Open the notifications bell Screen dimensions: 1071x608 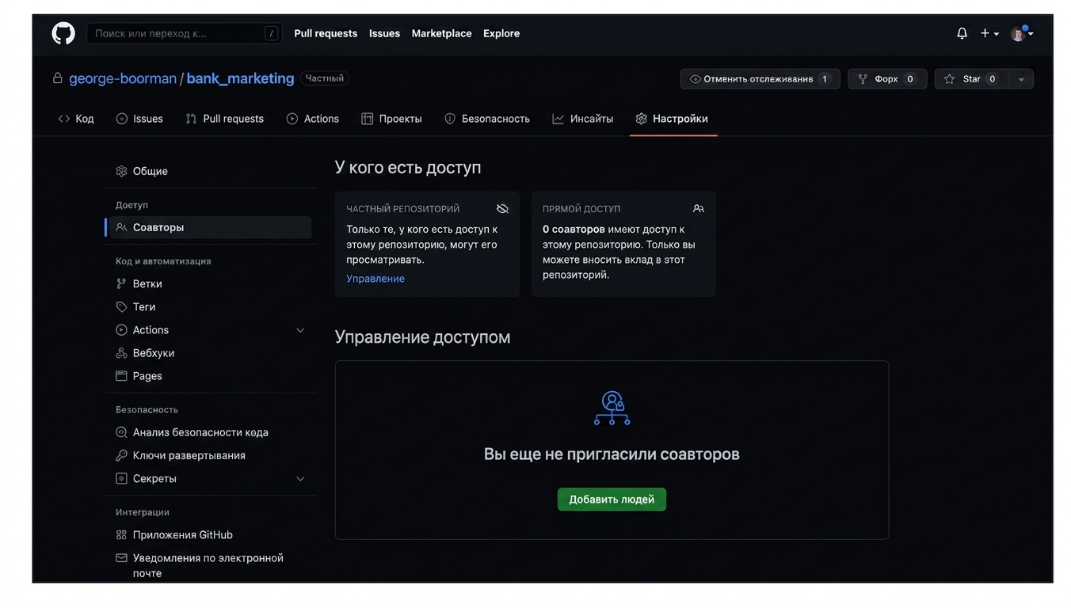point(962,33)
